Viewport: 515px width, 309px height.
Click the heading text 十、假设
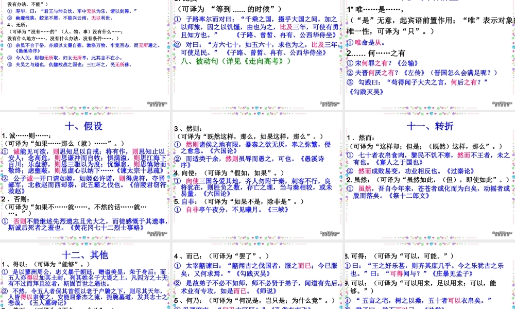(84, 126)
